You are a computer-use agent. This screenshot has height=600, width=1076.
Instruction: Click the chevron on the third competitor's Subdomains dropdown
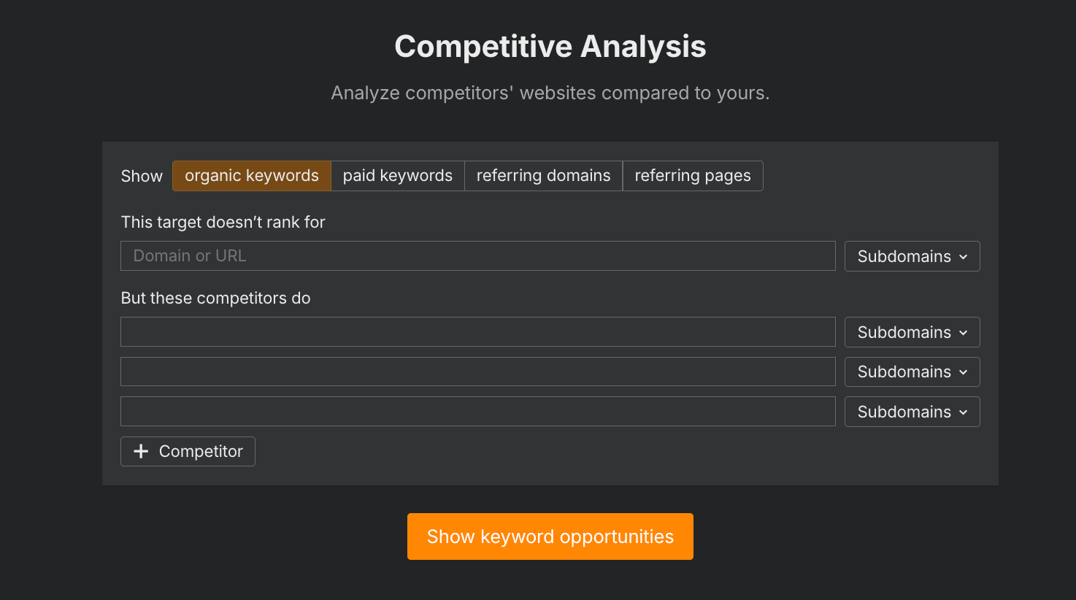tap(962, 412)
